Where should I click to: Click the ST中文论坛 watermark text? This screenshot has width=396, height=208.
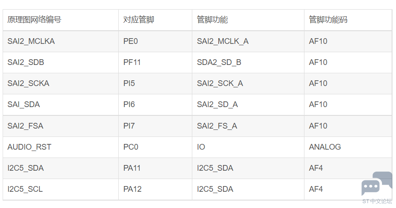pyautogui.click(x=377, y=201)
